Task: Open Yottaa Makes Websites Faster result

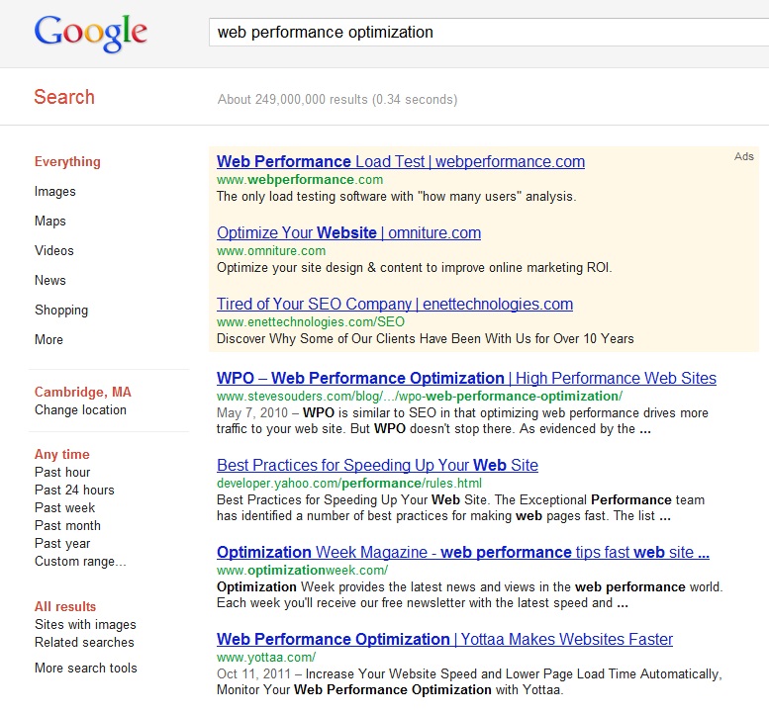Action: tap(444, 640)
